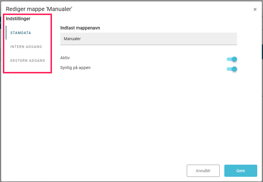This screenshot has width=263, height=182.
Task: Click the Synlig på appen label text
Action: [x=75, y=68]
